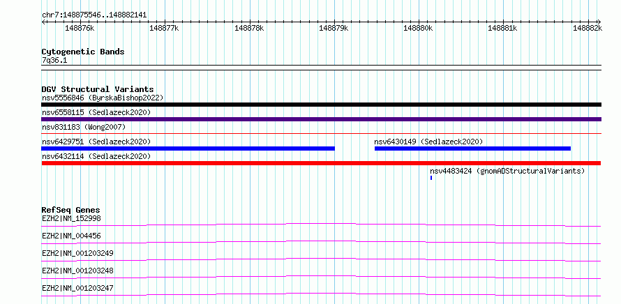Click the 148876k ruler tick label
Viewport: 621px width, 304px height.
(80, 28)
